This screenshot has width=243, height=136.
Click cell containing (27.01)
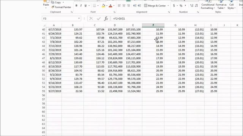point(196,91)
